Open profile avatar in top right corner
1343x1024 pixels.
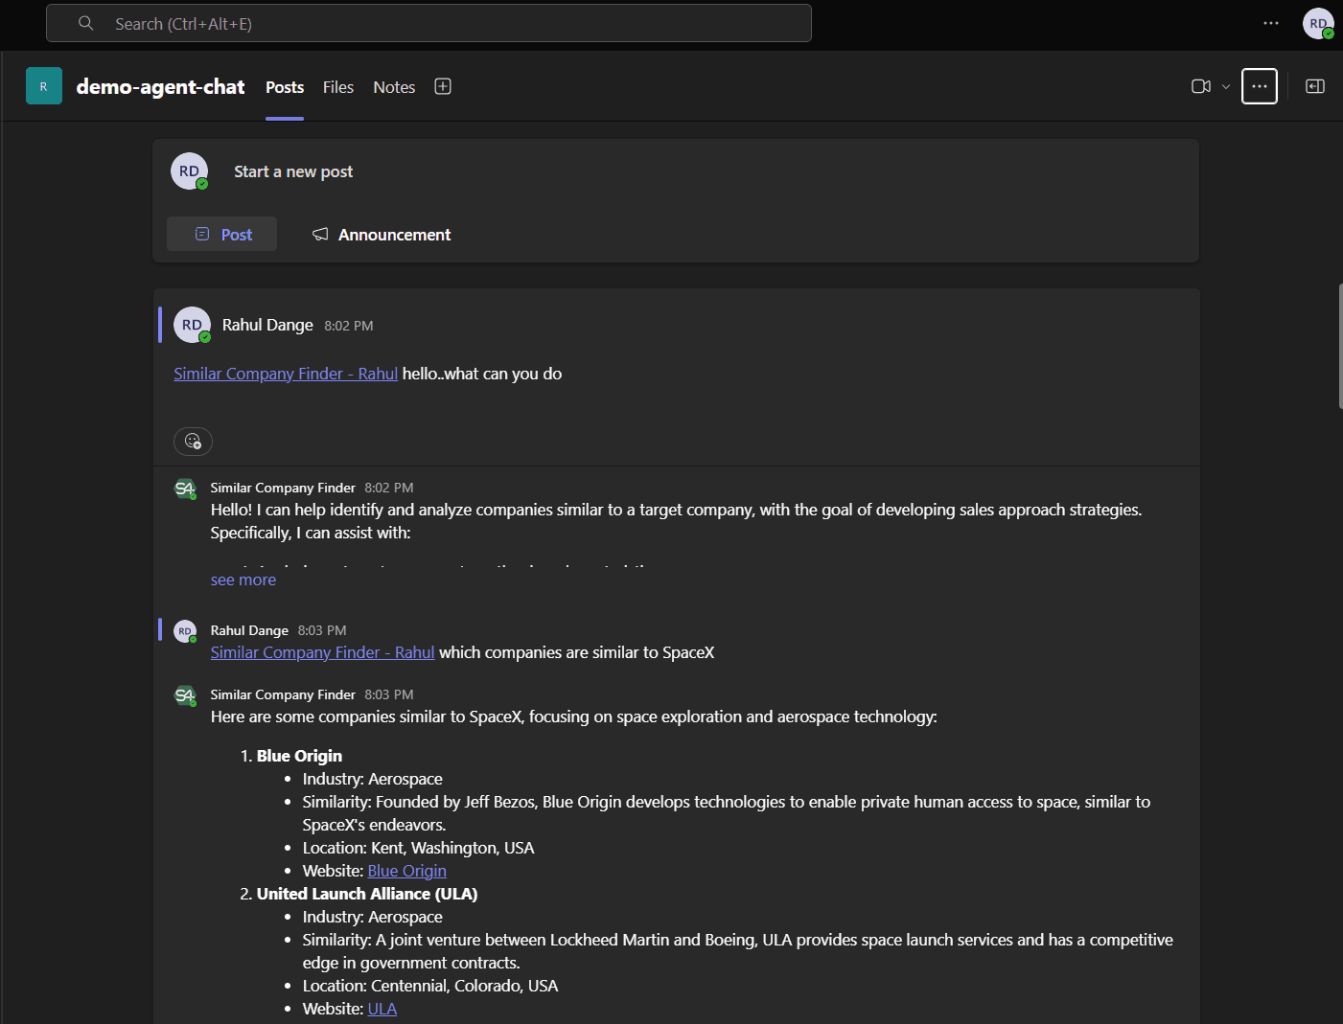point(1318,23)
